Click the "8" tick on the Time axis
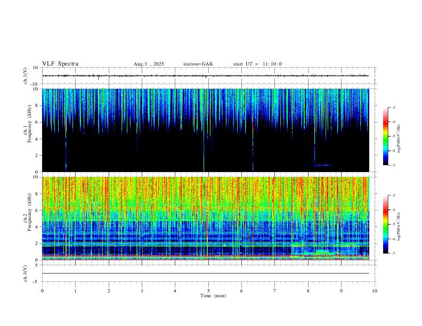The image size is (422, 326). (x=308, y=291)
